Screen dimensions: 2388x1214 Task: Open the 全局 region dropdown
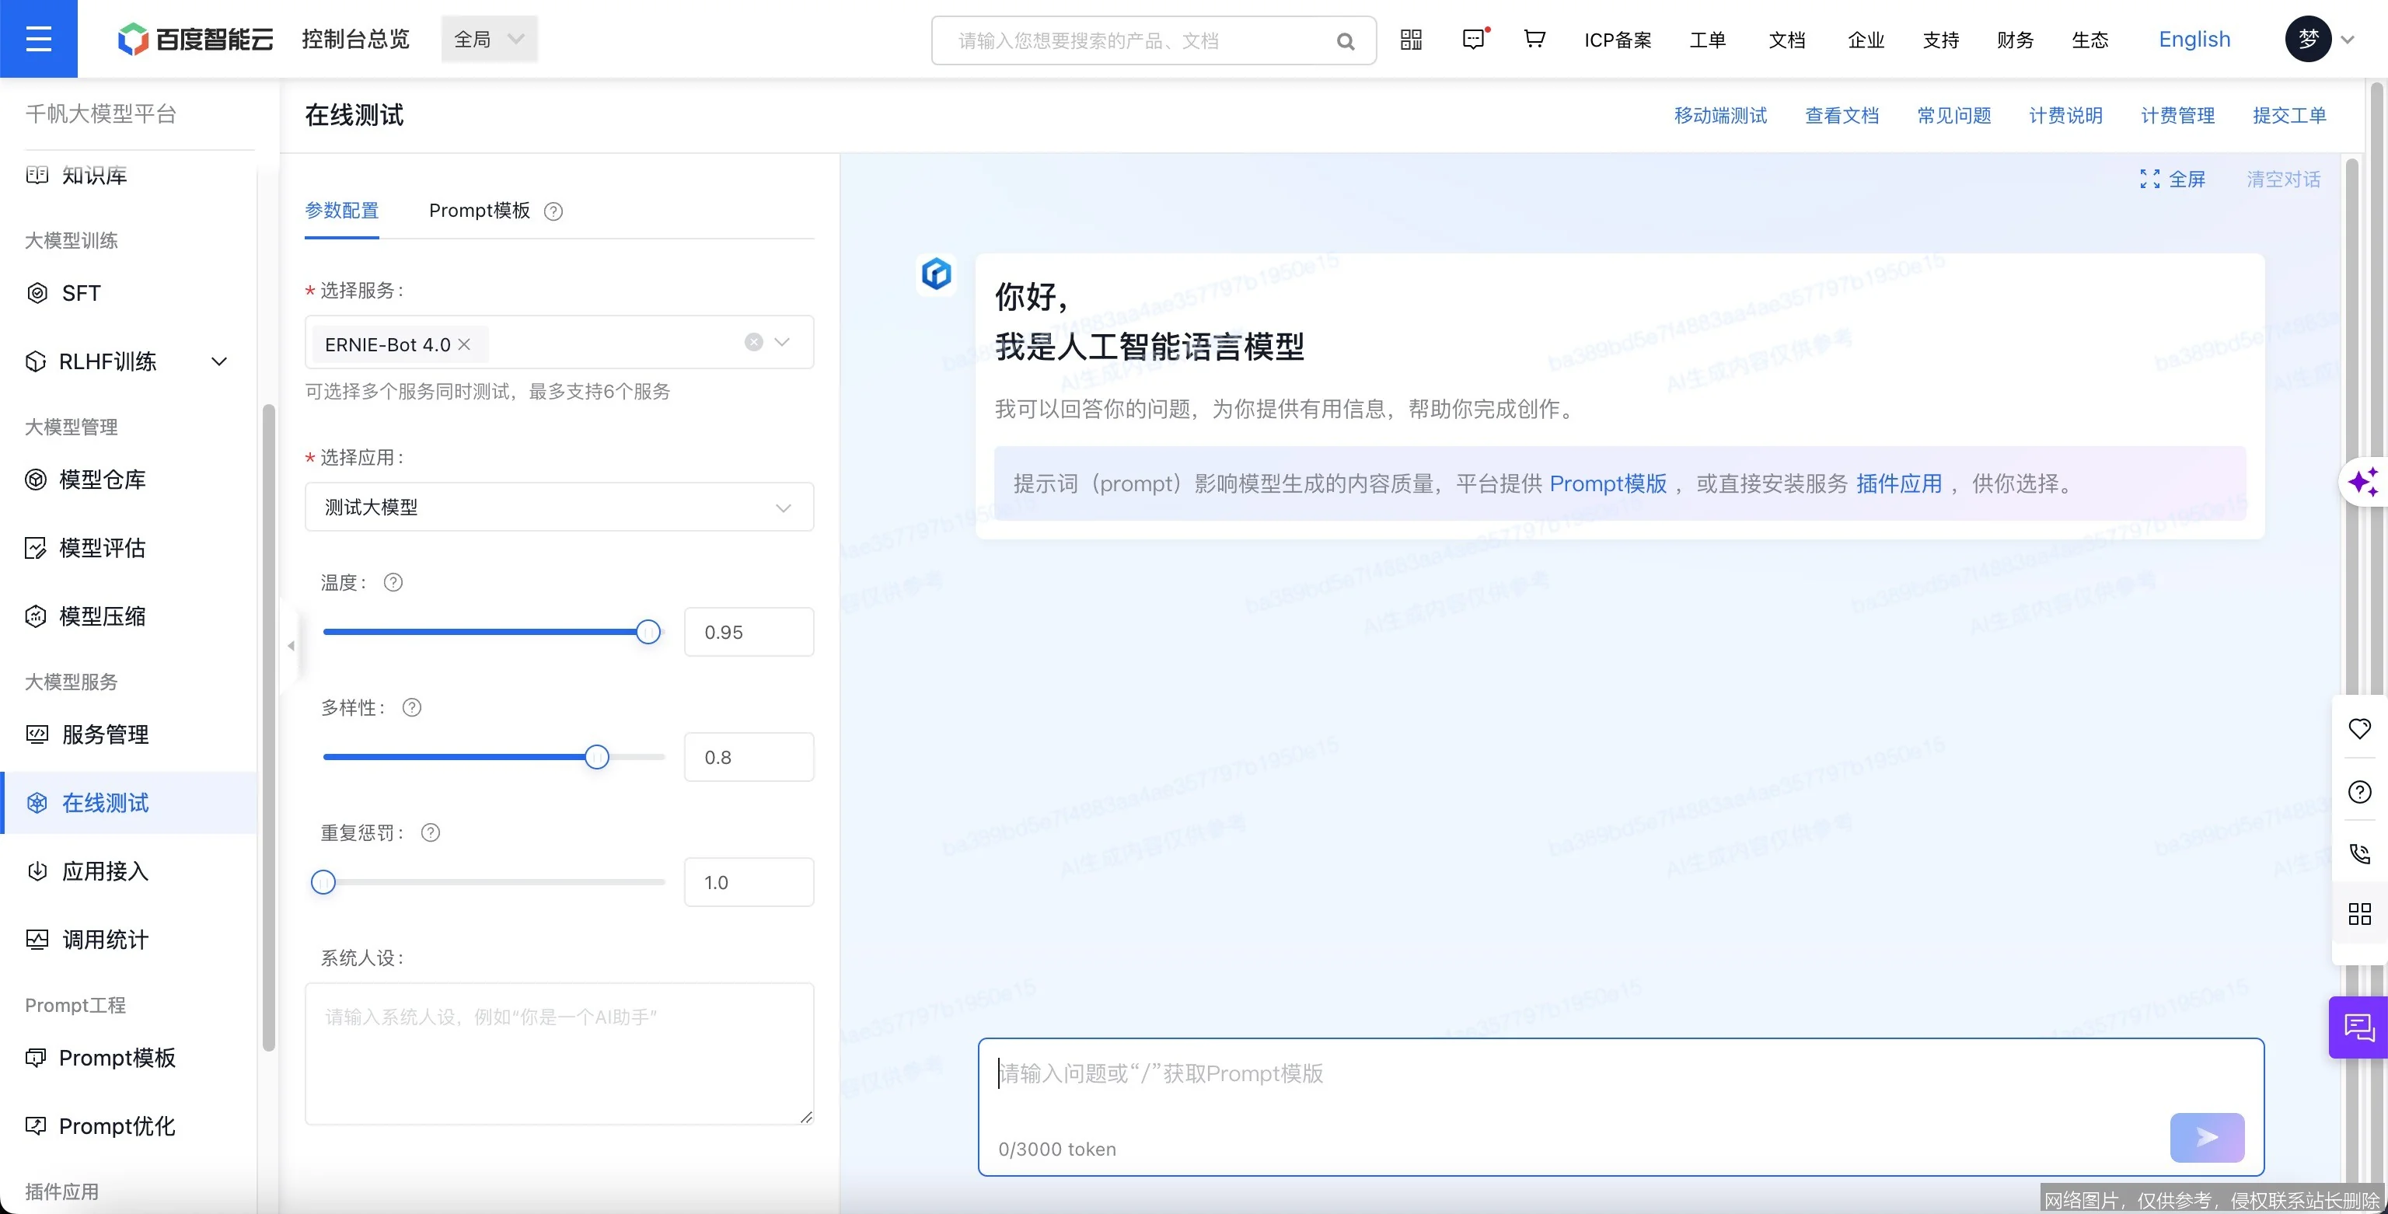pos(488,38)
